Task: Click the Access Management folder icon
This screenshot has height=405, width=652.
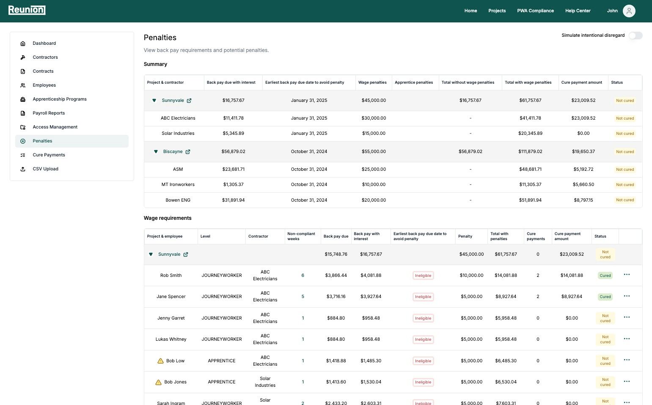Action: coord(23,127)
